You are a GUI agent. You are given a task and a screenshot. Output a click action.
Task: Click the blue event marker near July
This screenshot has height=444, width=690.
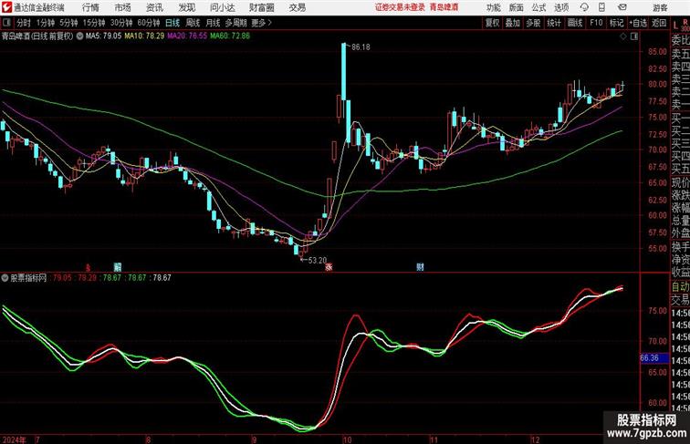pyautogui.click(x=118, y=267)
